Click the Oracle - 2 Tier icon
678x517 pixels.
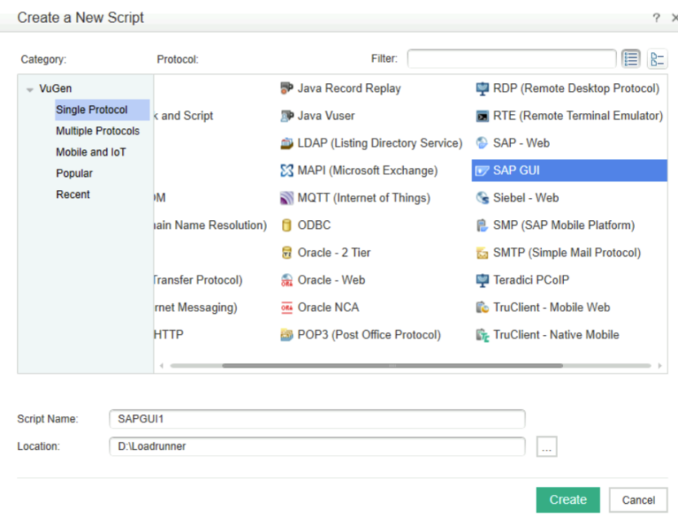tap(286, 253)
